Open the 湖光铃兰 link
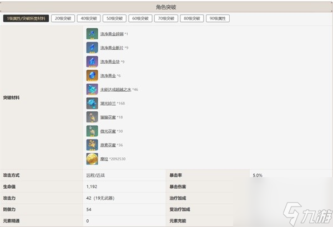This screenshot has height=227, width=333. coord(108,104)
